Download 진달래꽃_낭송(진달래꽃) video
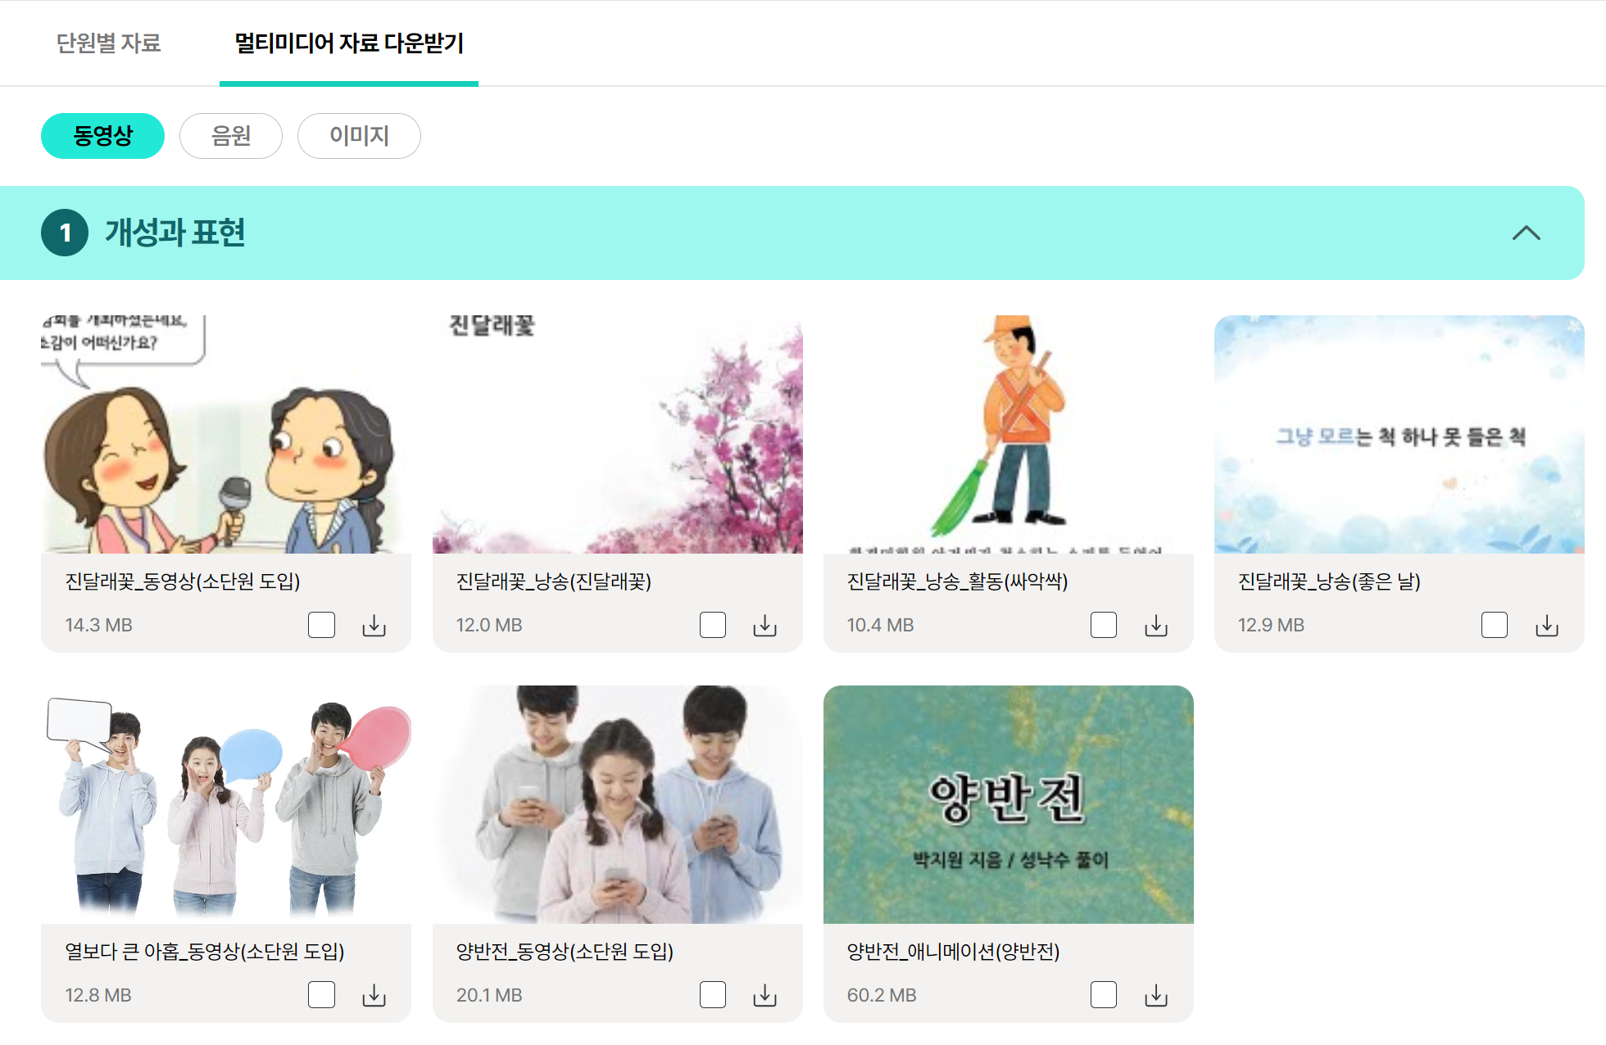Screen dimensions: 1606x1045 [x=764, y=626]
